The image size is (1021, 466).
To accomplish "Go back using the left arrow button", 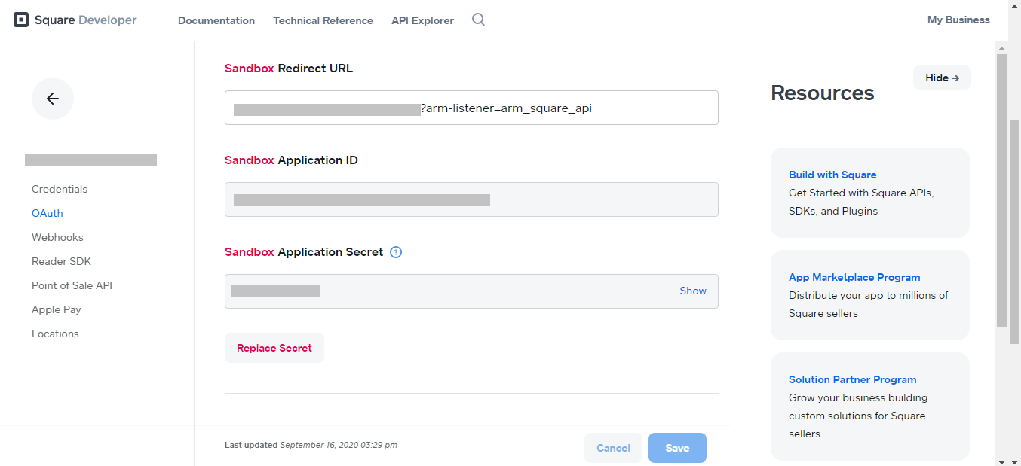I will (53, 99).
